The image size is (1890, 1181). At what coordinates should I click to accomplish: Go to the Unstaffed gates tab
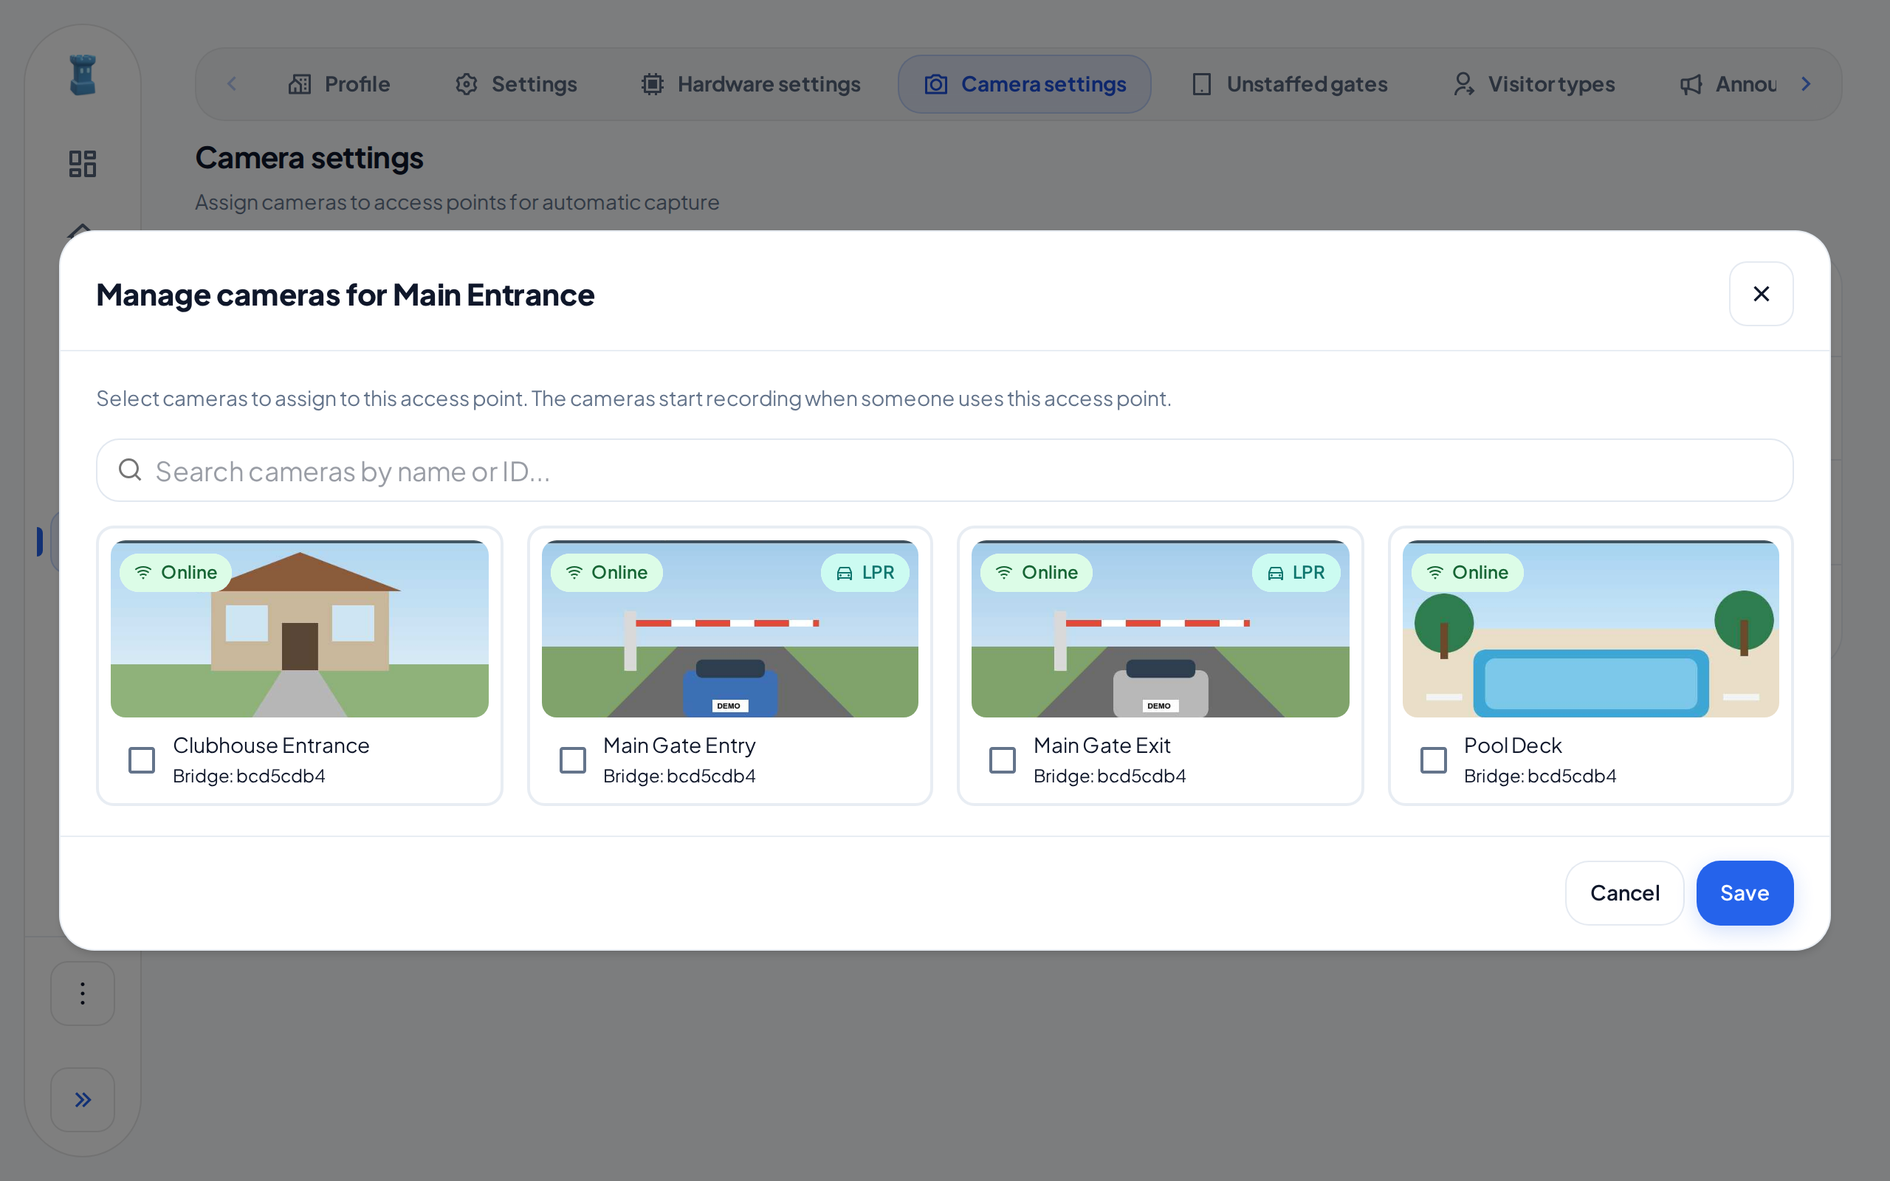[x=1291, y=84]
